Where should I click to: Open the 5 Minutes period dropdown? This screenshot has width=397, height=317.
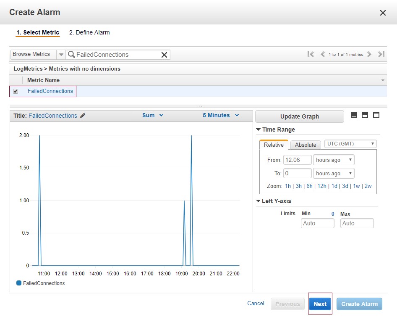tap(220, 115)
